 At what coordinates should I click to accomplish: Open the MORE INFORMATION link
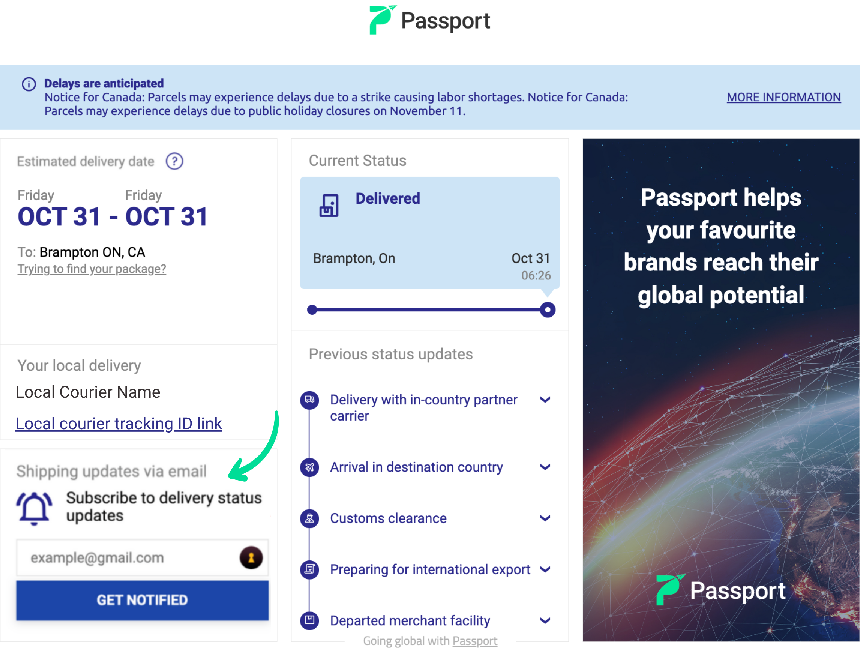(783, 97)
